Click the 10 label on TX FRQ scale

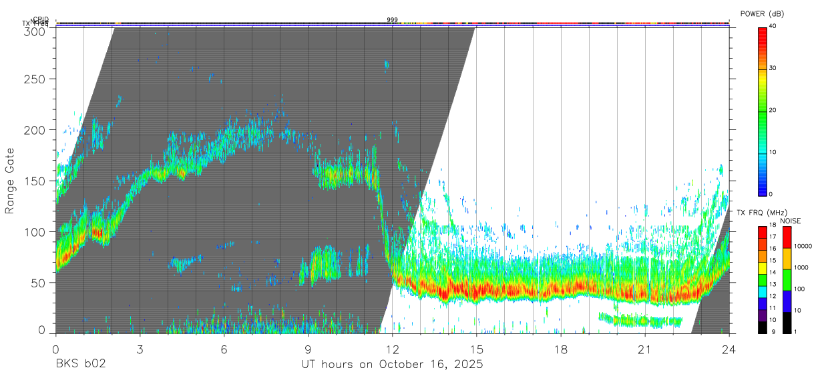(x=774, y=320)
